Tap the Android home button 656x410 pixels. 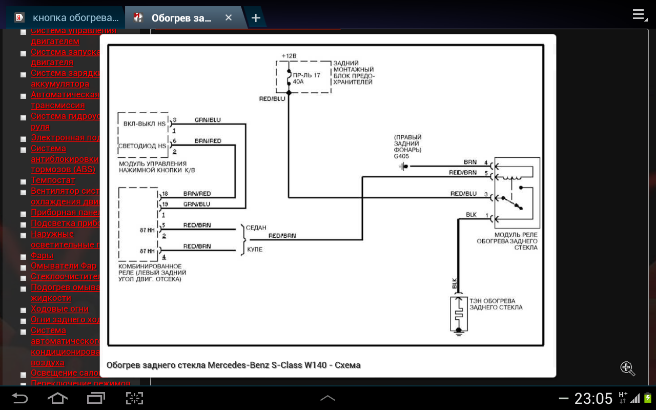click(x=57, y=398)
